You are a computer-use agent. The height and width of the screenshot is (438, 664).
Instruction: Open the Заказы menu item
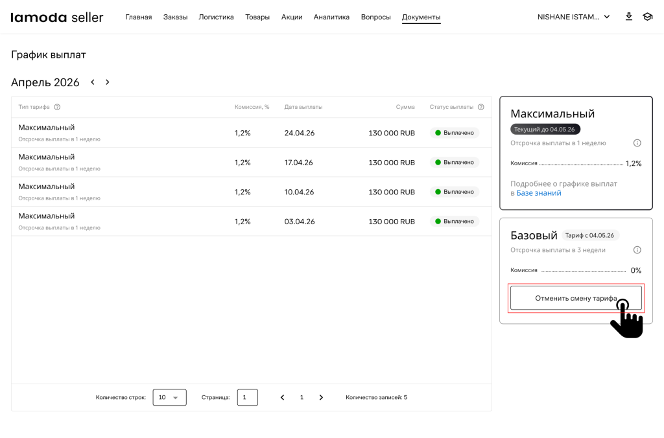pyautogui.click(x=175, y=17)
